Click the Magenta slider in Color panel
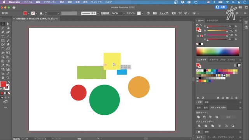 [217, 31]
